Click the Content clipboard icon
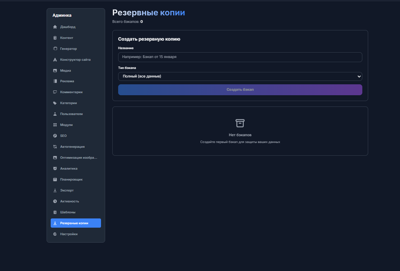 click(55, 38)
